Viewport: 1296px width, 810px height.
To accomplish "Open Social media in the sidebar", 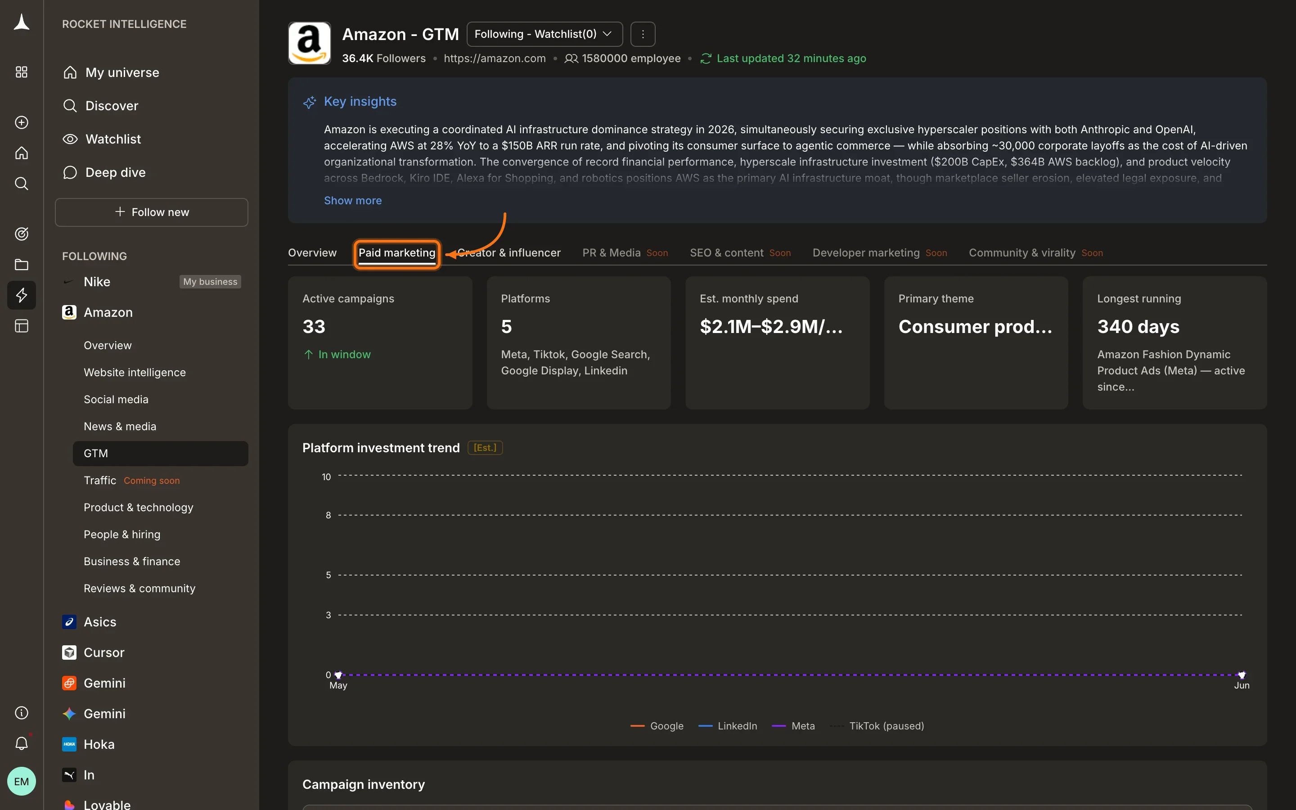I will click(116, 399).
